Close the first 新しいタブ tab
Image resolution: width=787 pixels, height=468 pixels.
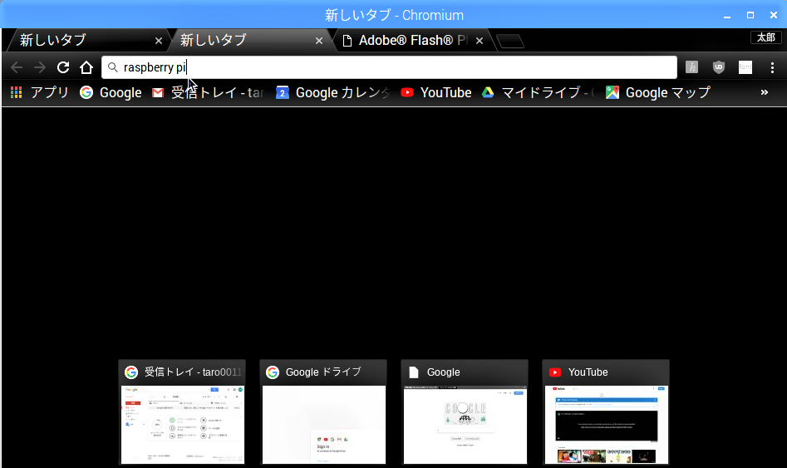(159, 41)
